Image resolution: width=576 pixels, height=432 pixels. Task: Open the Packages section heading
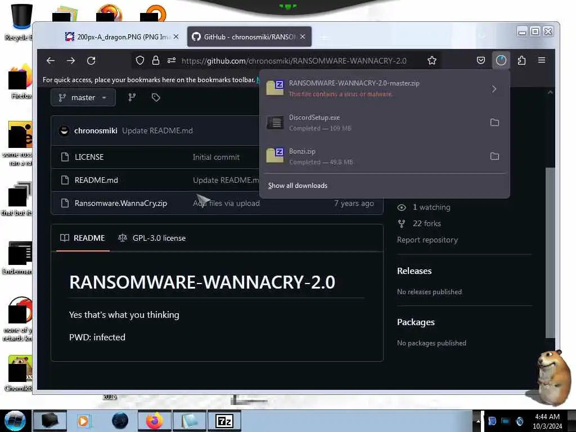pyautogui.click(x=416, y=322)
